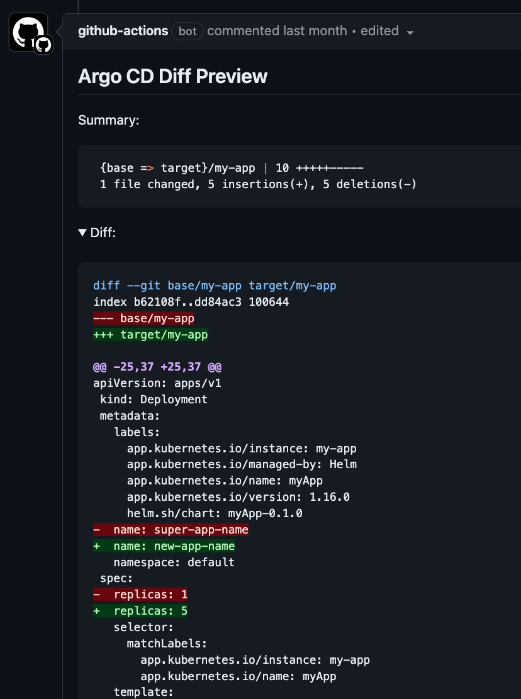Click the removal marker on 'replicas: 1' line
This screenshot has height=699, width=521.
[x=96, y=594]
